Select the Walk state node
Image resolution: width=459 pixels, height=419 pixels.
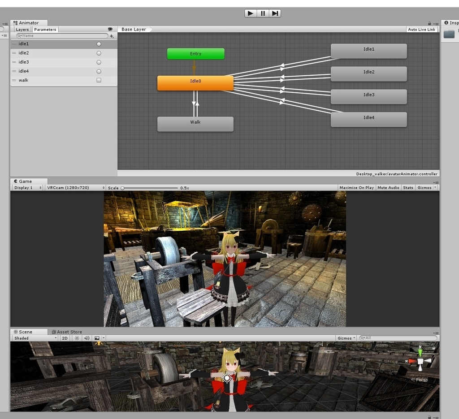(x=195, y=124)
